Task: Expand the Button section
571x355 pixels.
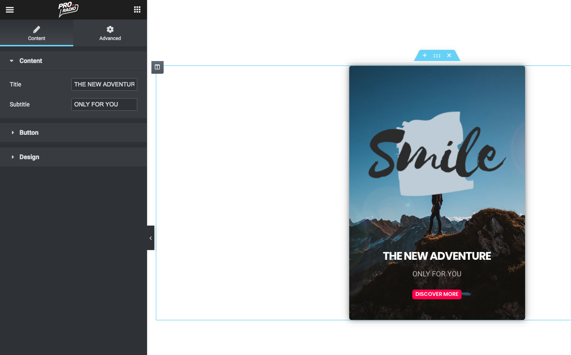Action: (29, 133)
